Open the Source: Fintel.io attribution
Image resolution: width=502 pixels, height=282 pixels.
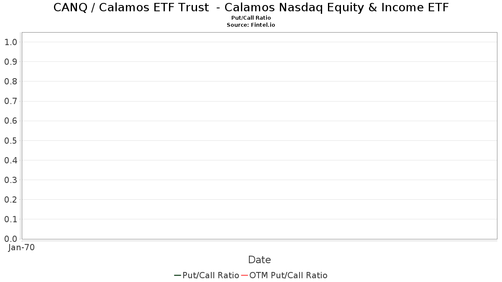[251, 25]
